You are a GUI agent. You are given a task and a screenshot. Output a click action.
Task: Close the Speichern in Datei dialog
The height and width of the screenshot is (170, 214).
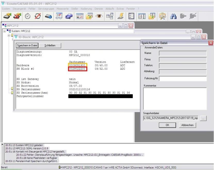211,43
